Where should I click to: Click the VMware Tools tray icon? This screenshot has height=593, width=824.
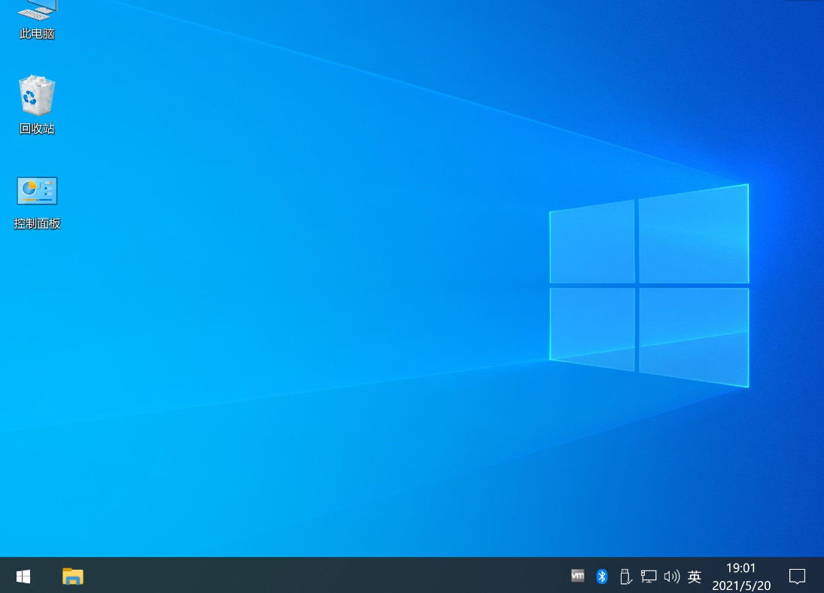pyautogui.click(x=577, y=576)
